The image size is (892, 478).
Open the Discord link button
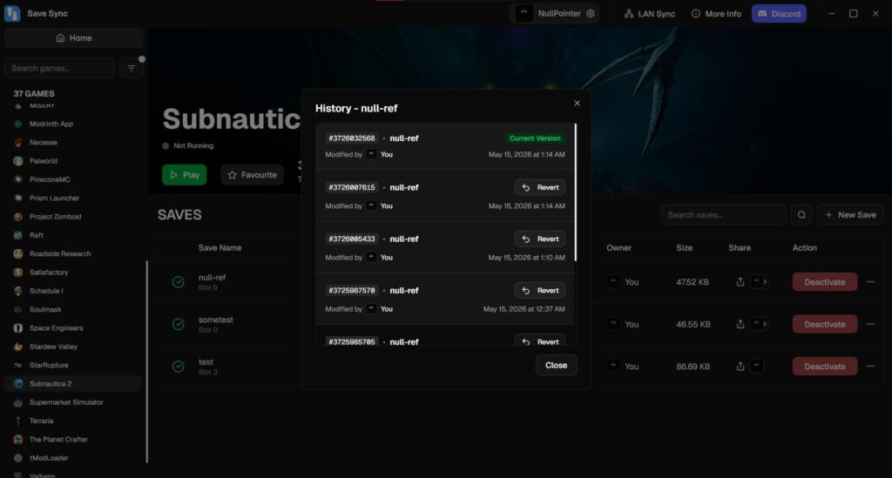point(779,14)
